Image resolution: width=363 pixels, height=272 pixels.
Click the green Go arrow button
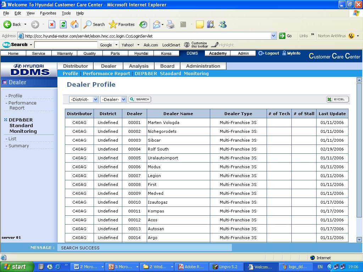[282, 36]
